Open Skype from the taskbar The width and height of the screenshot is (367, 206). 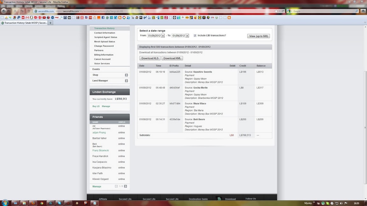pyautogui.click(x=60, y=203)
